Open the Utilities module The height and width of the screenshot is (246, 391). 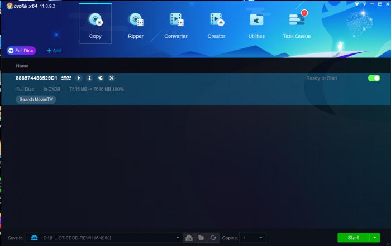tap(256, 26)
